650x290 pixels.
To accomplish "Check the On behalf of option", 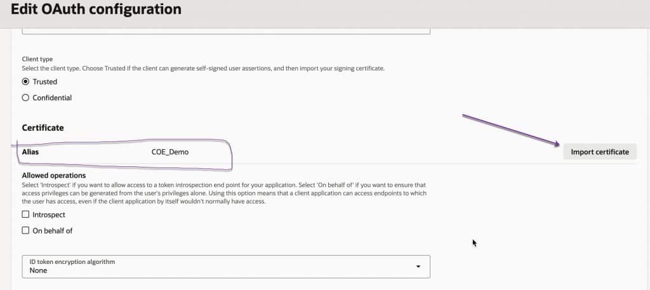I will 25,230.
